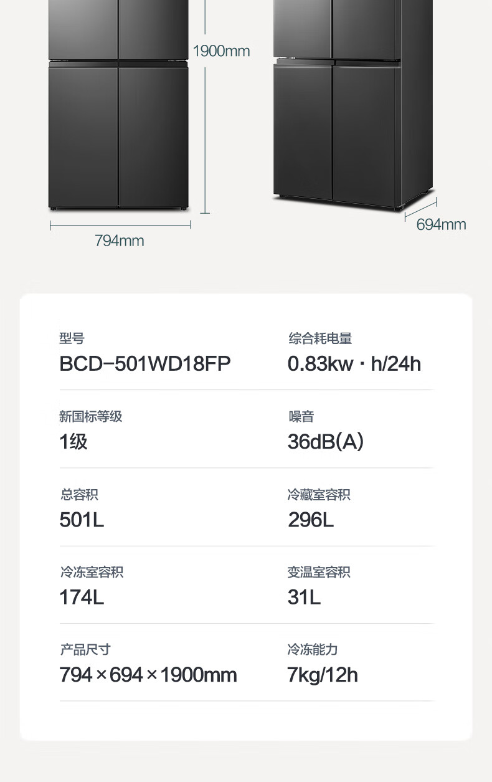Click the 1900mm height dimension label

pyautogui.click(x=221, y=51)
